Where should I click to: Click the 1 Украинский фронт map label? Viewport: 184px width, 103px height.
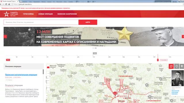[x=126, y=76]
